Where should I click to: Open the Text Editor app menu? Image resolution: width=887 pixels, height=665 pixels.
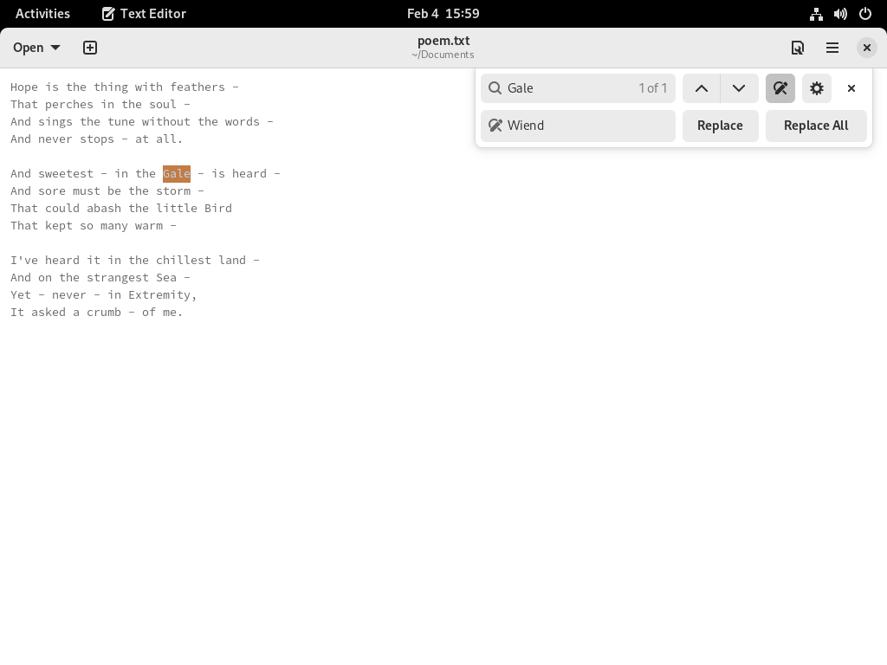tap(145, 14)
